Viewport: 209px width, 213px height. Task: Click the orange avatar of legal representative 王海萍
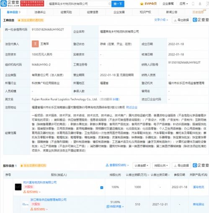(x=35, y=44)
